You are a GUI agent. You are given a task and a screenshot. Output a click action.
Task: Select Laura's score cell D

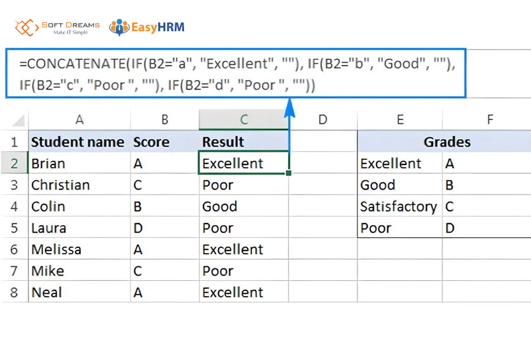pyautogui.click(x=165, y=228)
